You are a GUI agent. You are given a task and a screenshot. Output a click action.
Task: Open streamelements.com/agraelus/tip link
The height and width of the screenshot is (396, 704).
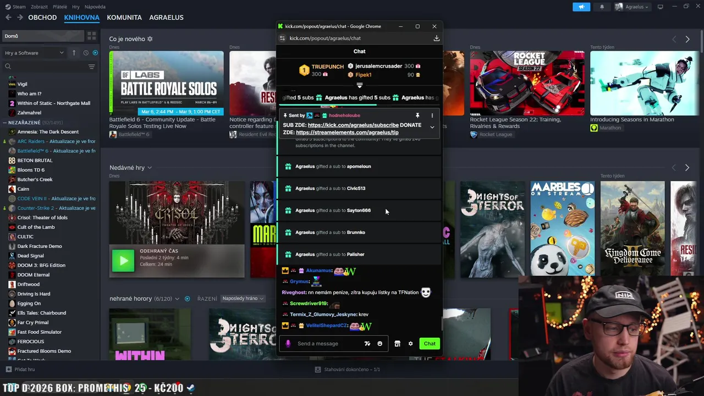[347, 133]
